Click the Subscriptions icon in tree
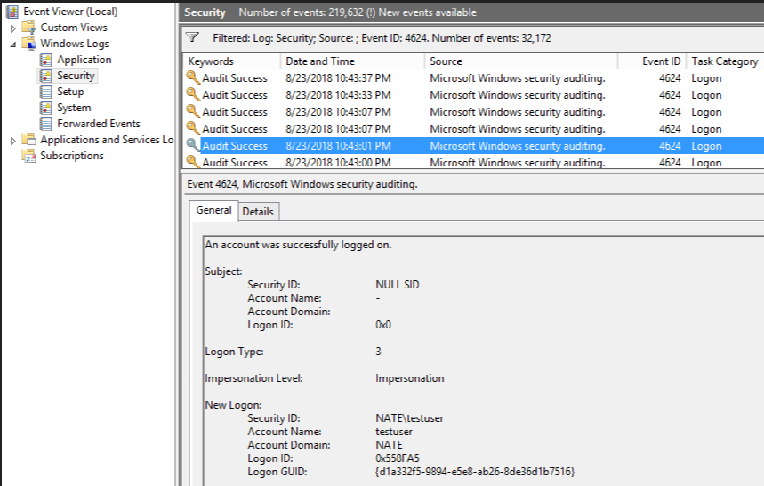764x486 pixels. coord(29,156)
